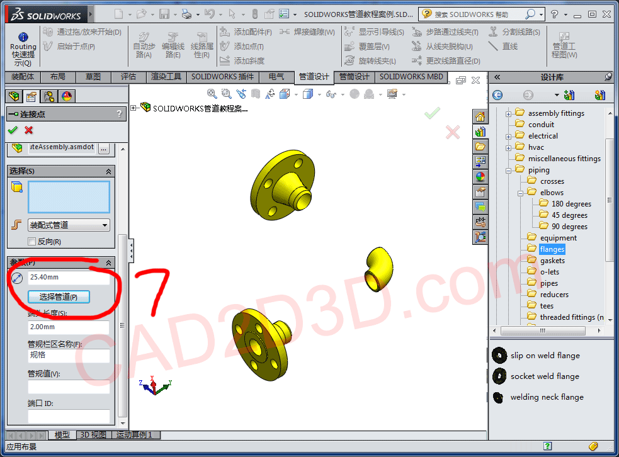
Task: Click Design Library back arrow
Action: (497, 95)
